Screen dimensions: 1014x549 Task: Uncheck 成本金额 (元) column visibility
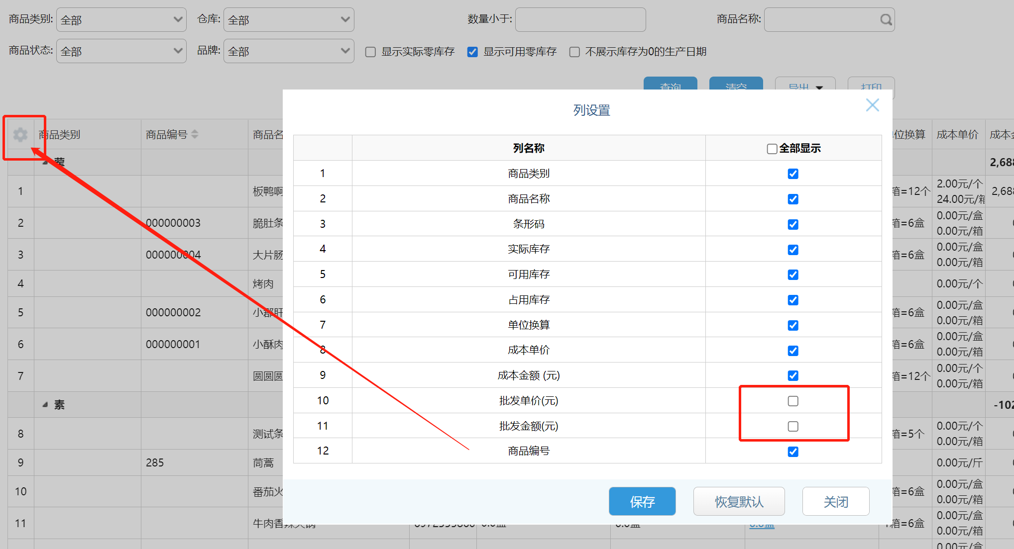pyautogui.click(x=793, y=375)
